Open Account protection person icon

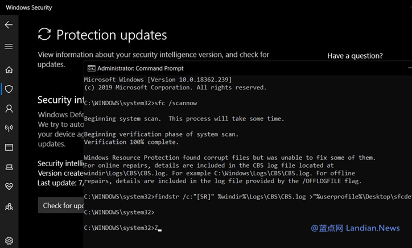(x=9, y=108)
